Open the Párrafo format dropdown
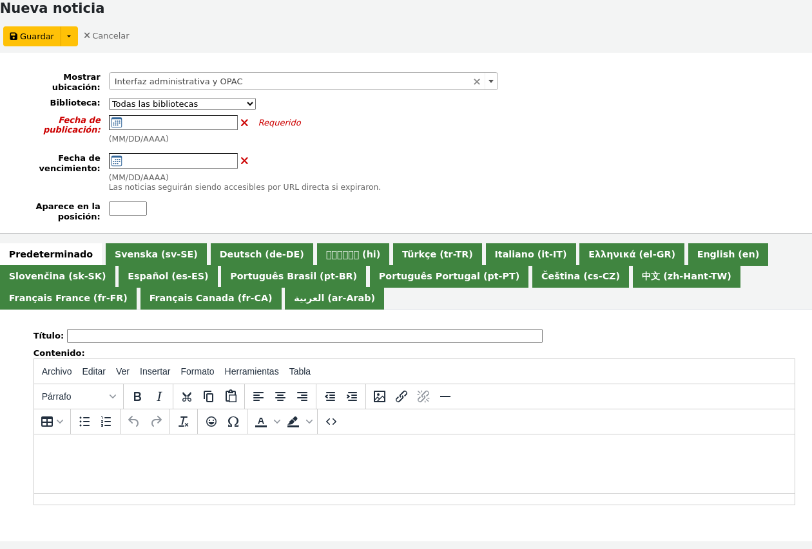Image resolution: width=812 pixels, height=549 pixels. coord(77,396)
